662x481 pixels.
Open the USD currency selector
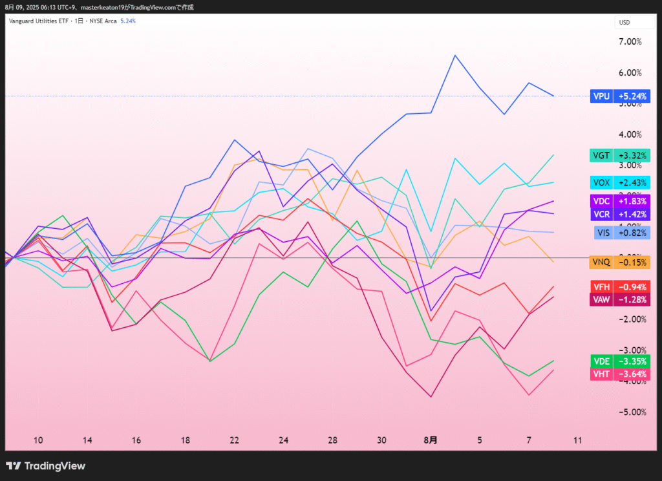point(634,23)
